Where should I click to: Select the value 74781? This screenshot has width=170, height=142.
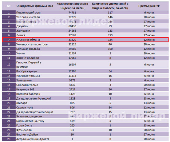click(x=72, y=13)
